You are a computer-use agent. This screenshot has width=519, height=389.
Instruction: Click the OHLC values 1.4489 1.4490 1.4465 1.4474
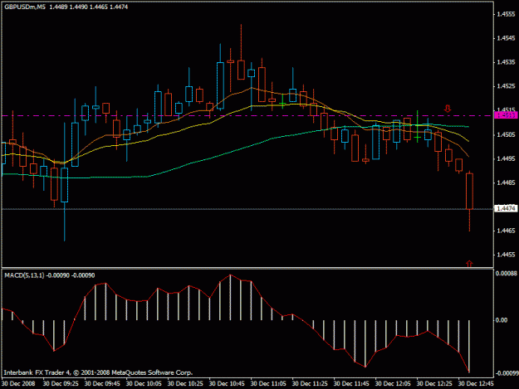point(88,7)
